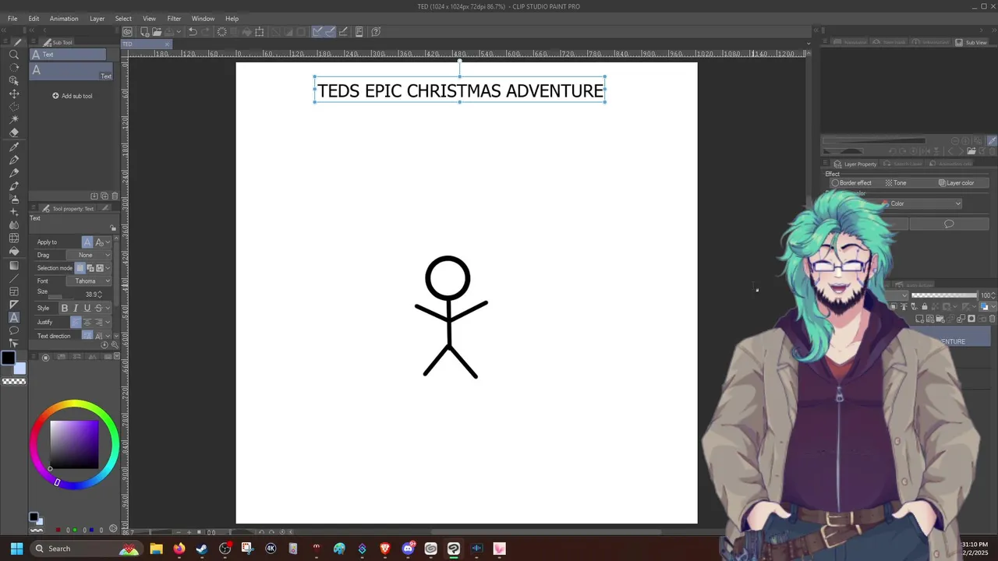
Task: Adjust the text Size stepper arrows
Action: coord(99,295)
